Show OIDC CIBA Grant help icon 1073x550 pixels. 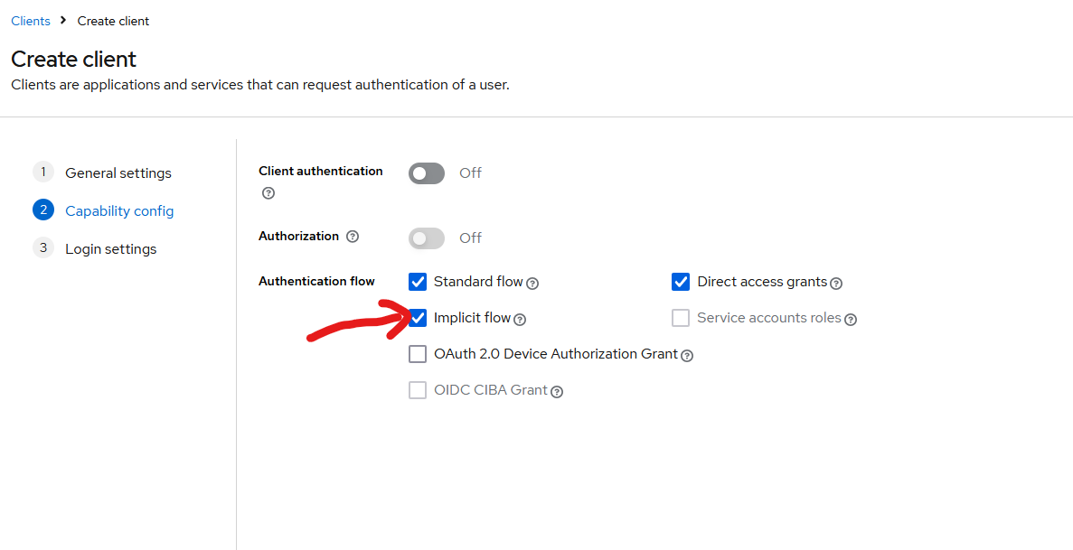tap(557, 391)
